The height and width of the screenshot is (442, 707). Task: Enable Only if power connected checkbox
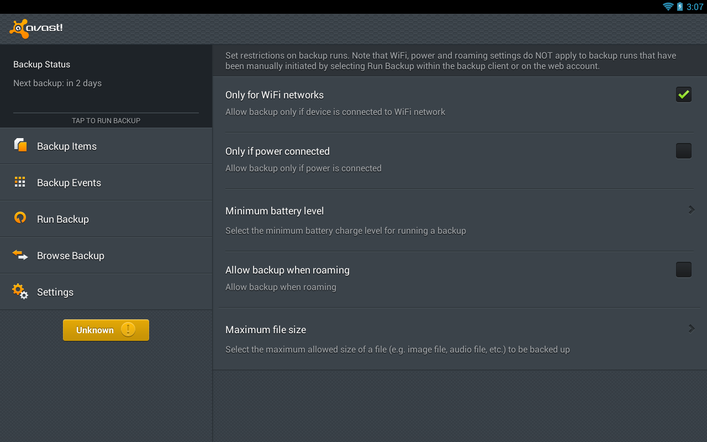click(x=684, y=151)
